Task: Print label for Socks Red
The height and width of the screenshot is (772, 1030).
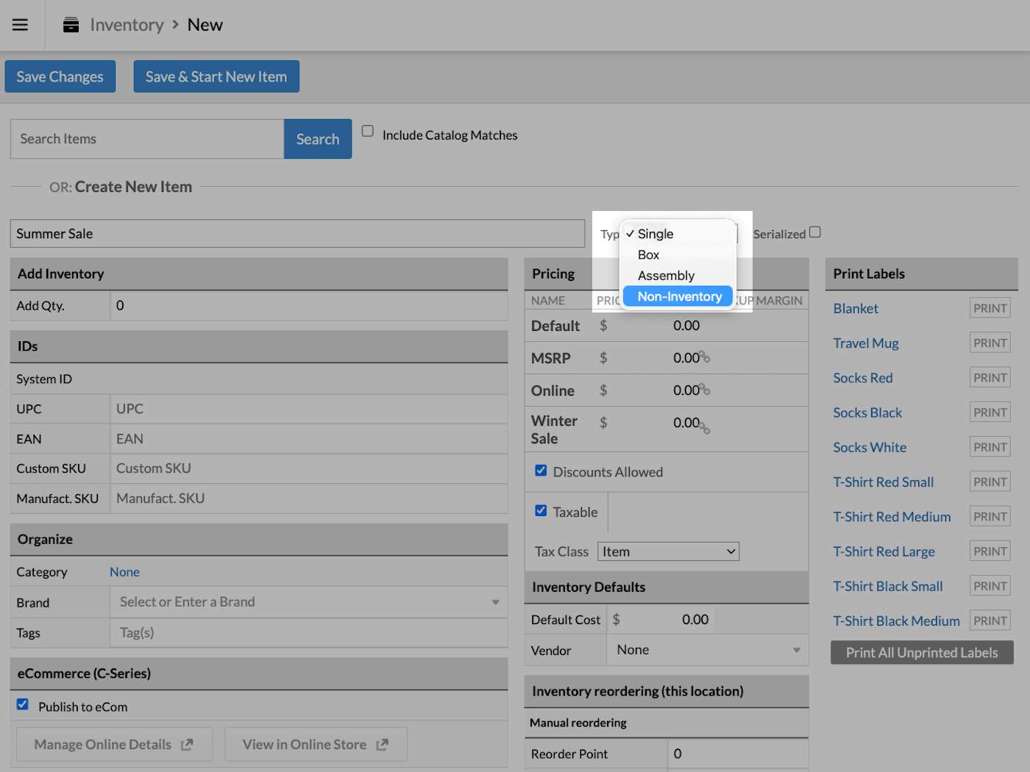Action: (990, 377)
